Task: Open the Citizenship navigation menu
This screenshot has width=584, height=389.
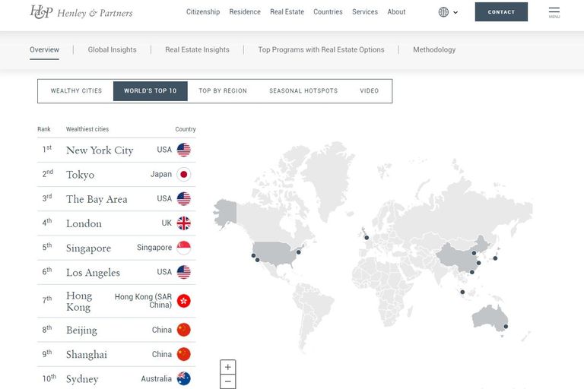Action: coord(203,12)
